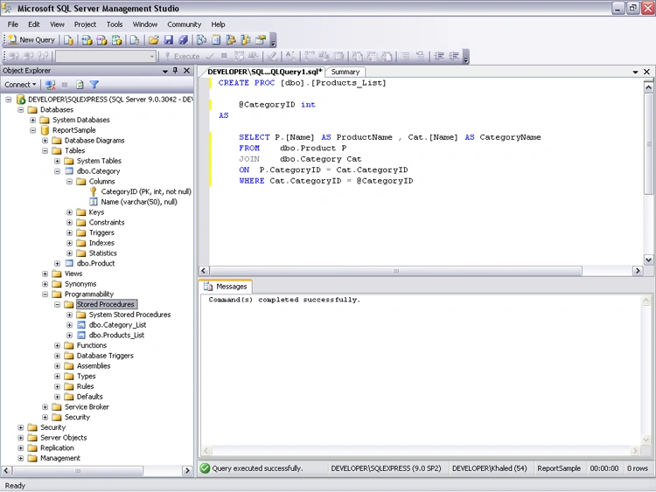Select the Name (varchar(50), null) column
This screenshot has width=656, height=492.
click(x=139, y=202)
